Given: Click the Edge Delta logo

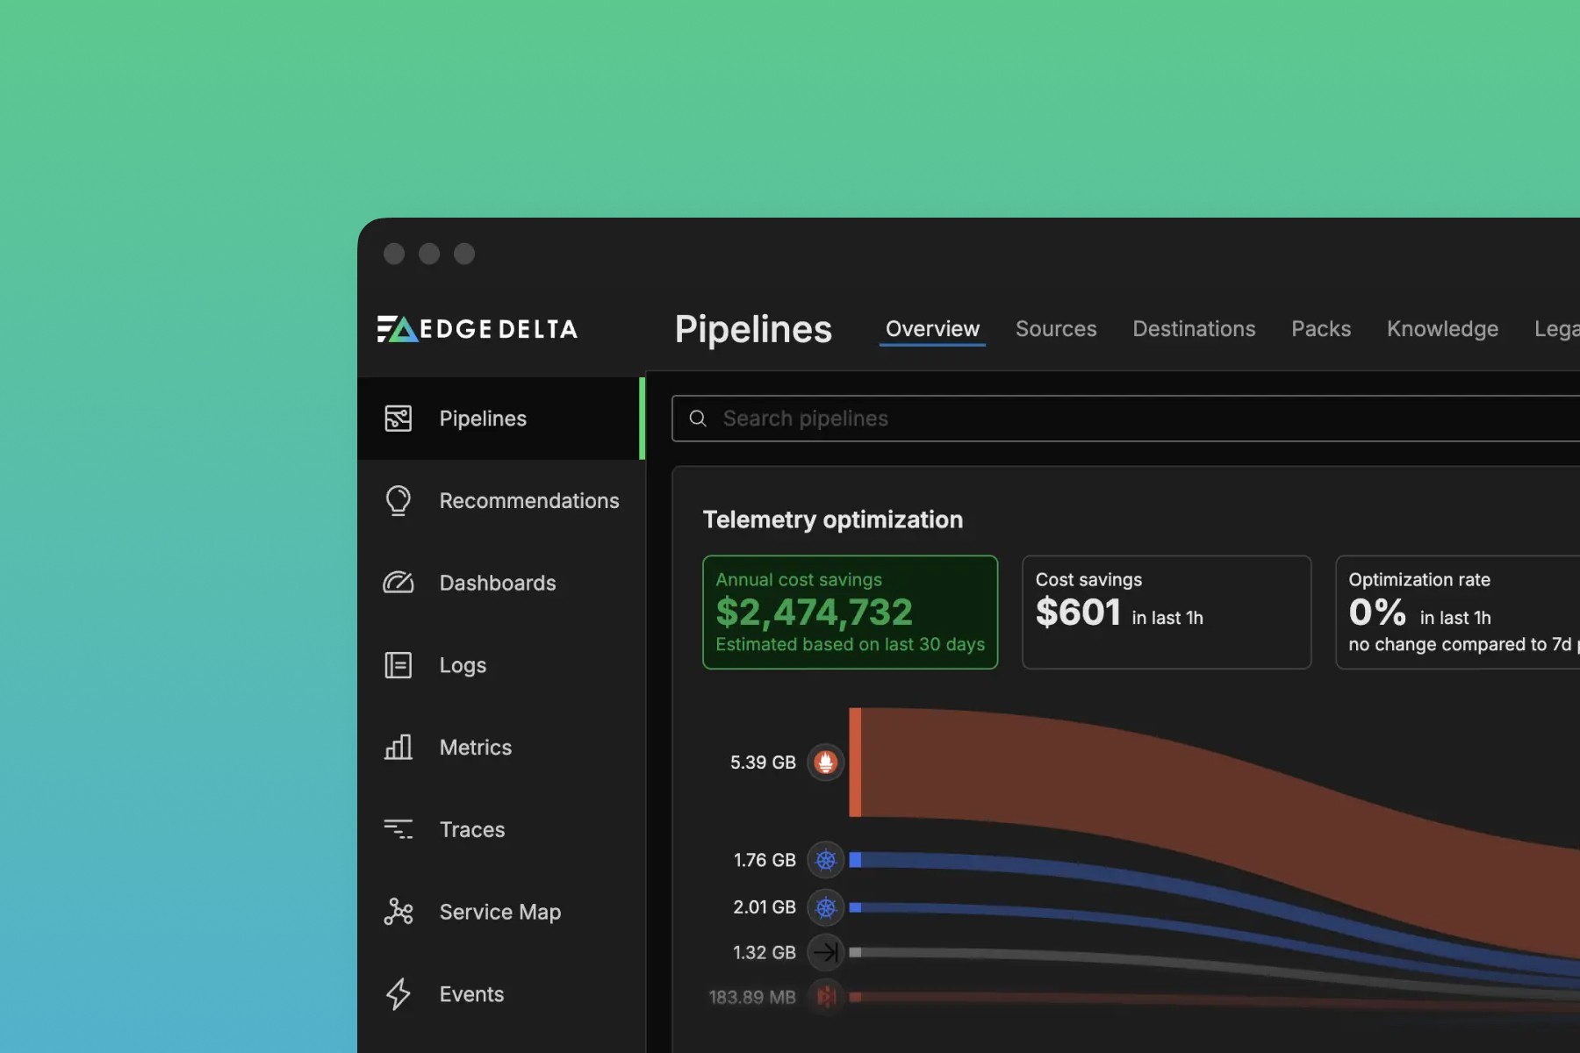Looking at the screenshot, I should click(478, 329).
